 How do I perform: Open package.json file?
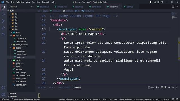coord(21,79)
